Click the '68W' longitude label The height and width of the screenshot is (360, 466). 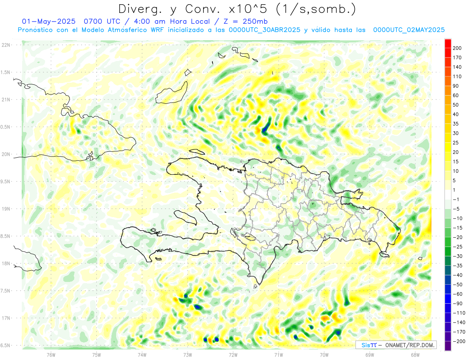point(415,355)
